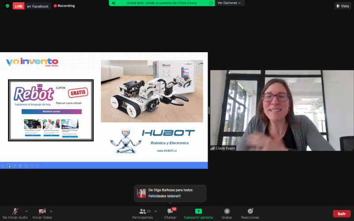Click the Recording indicator

pyautogui.click(x=64, y=6)
